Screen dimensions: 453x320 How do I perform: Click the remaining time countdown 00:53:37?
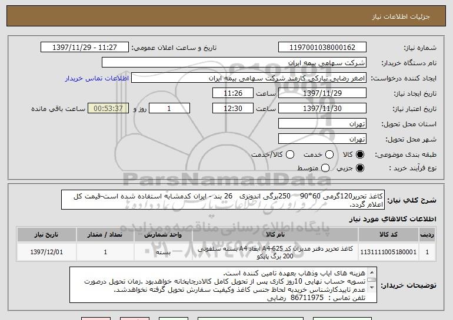(x=108, y=109)
